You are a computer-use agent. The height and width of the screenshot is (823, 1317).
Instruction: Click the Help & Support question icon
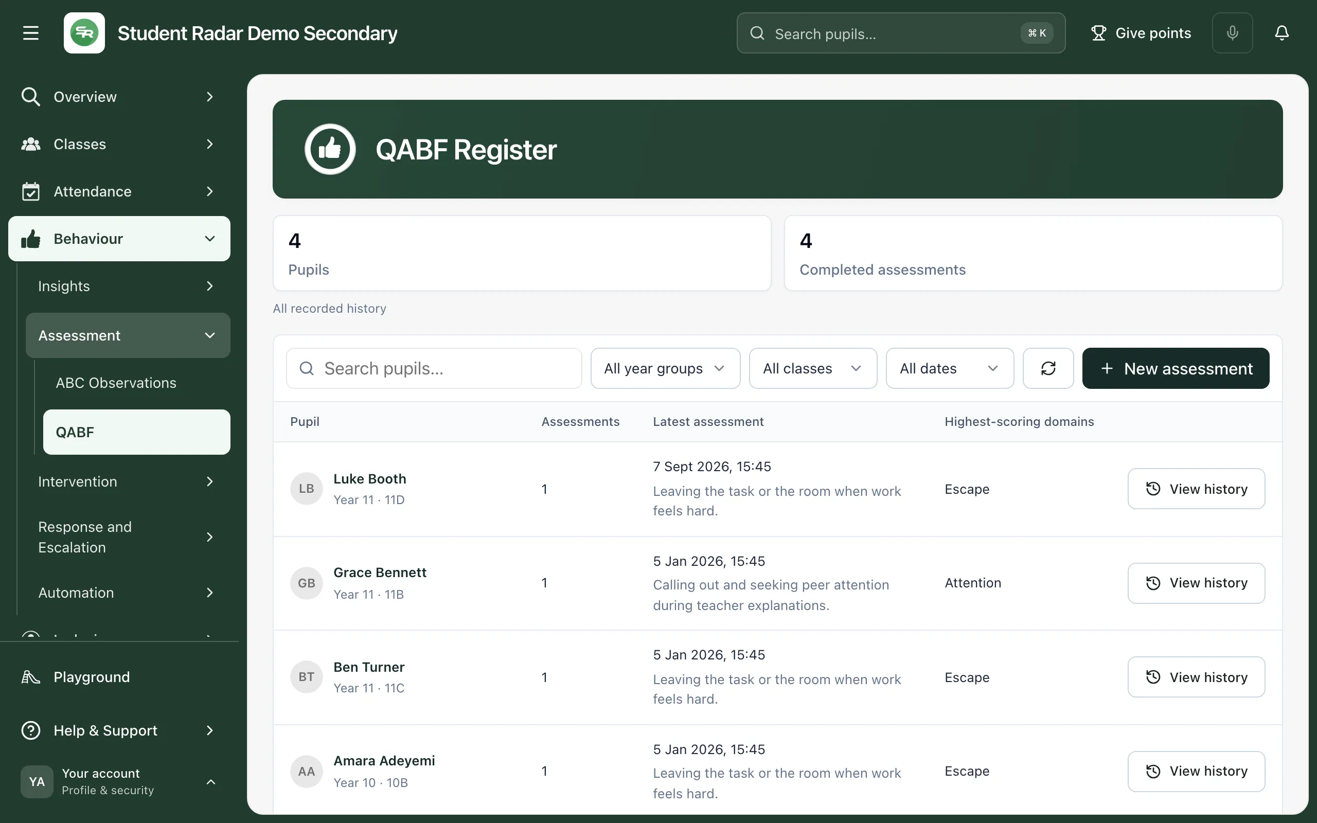click(x=30, y=730)
